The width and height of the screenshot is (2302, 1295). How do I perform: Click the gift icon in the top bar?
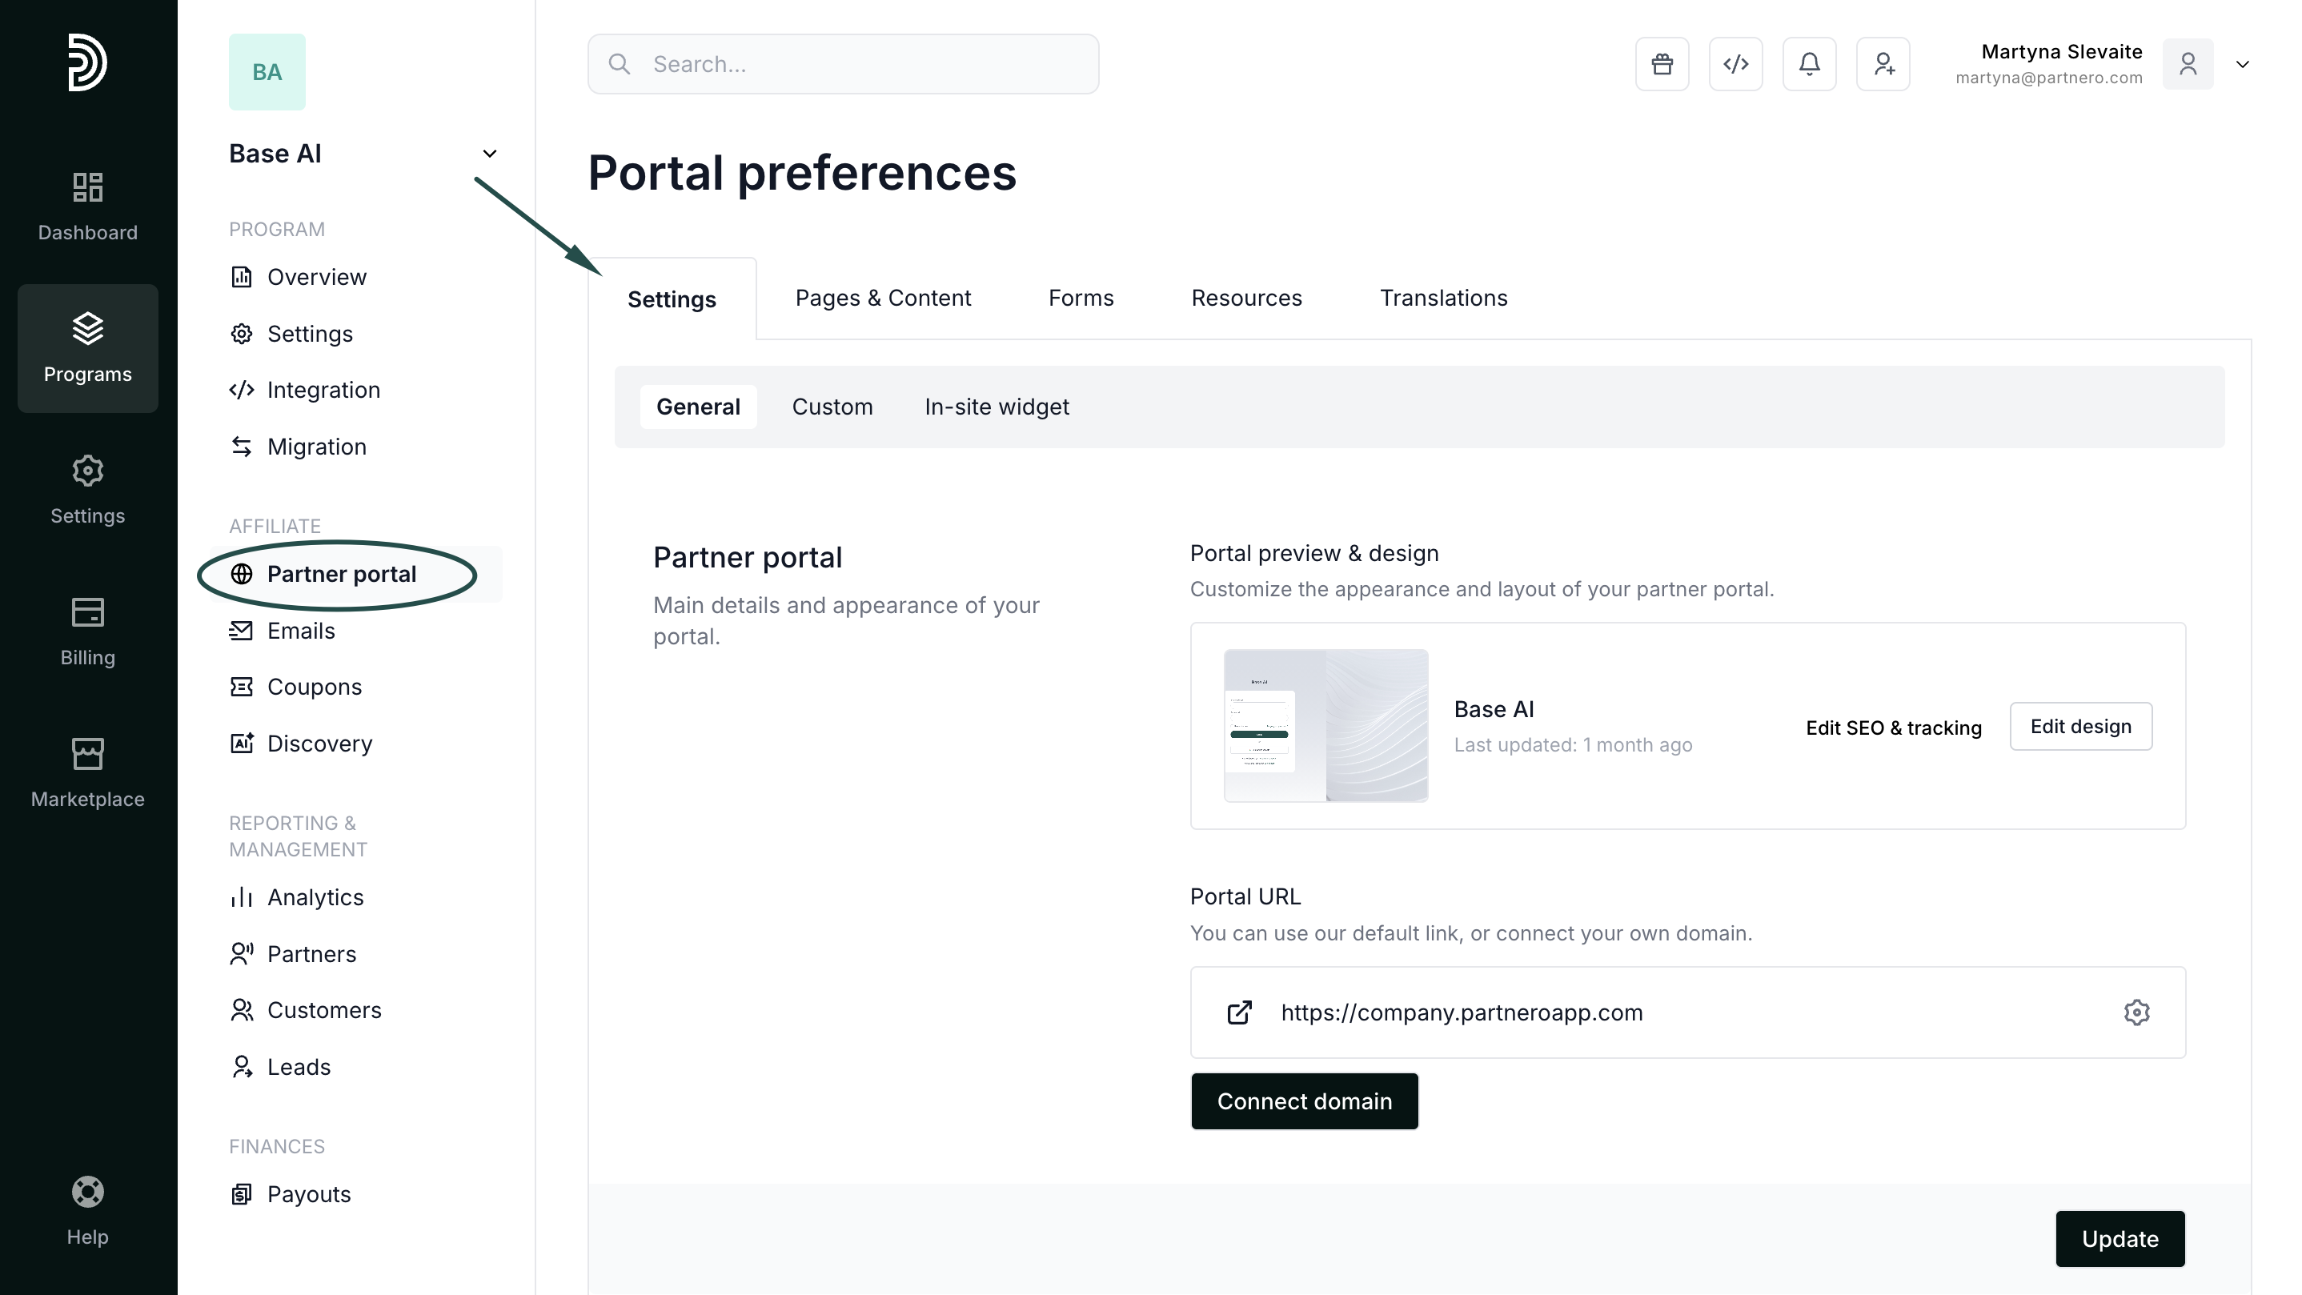pos(1662,64)
